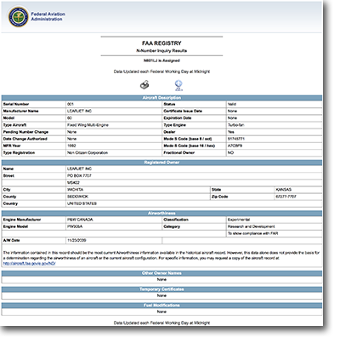Select the Dealer value Yes
Screen dimensions: 340x343
[x=231, y=132]
